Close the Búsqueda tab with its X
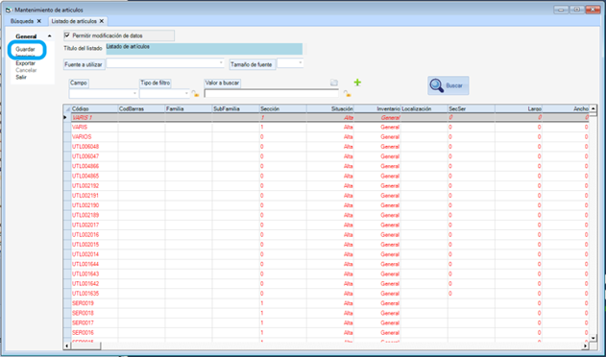Screen dimensions: 606x357 39,21
